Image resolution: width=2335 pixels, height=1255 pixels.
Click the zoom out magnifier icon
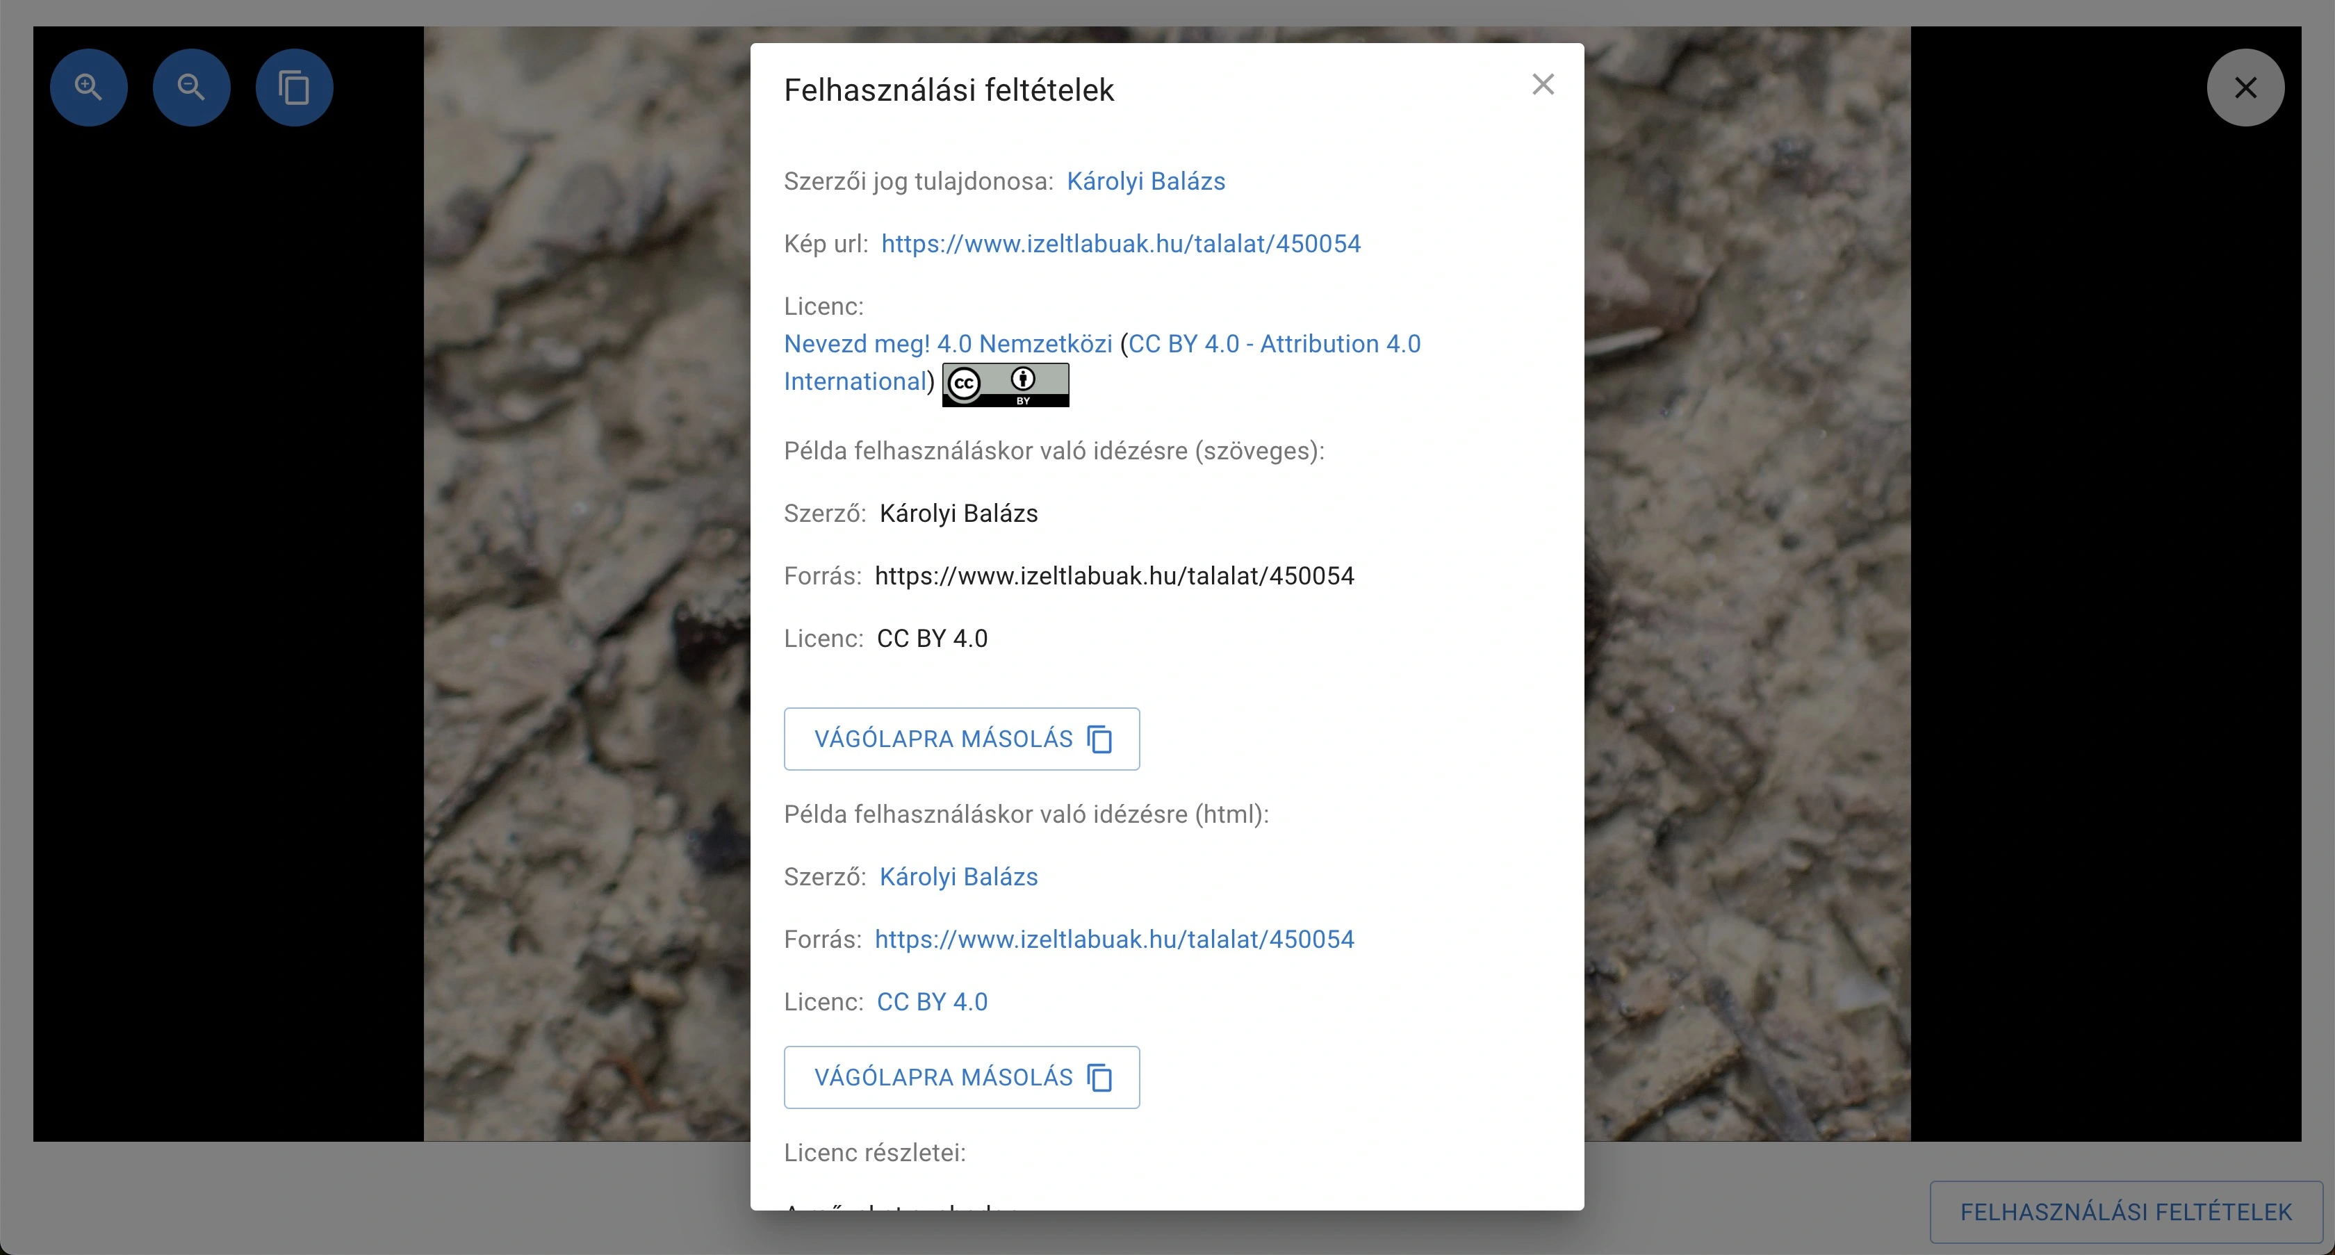(x=191, y=87)
